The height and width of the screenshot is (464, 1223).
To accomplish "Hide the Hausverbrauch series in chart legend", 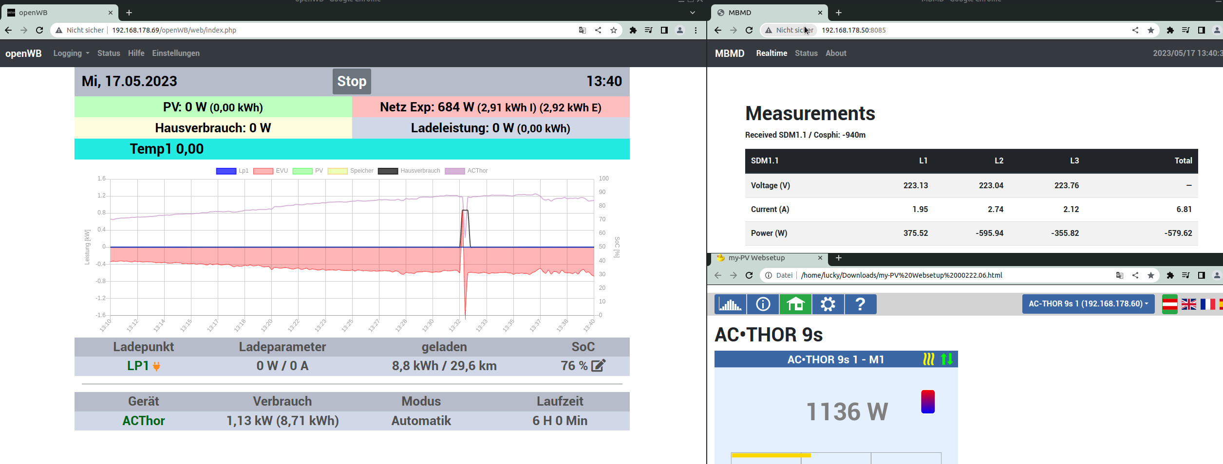I will (409, 171).
